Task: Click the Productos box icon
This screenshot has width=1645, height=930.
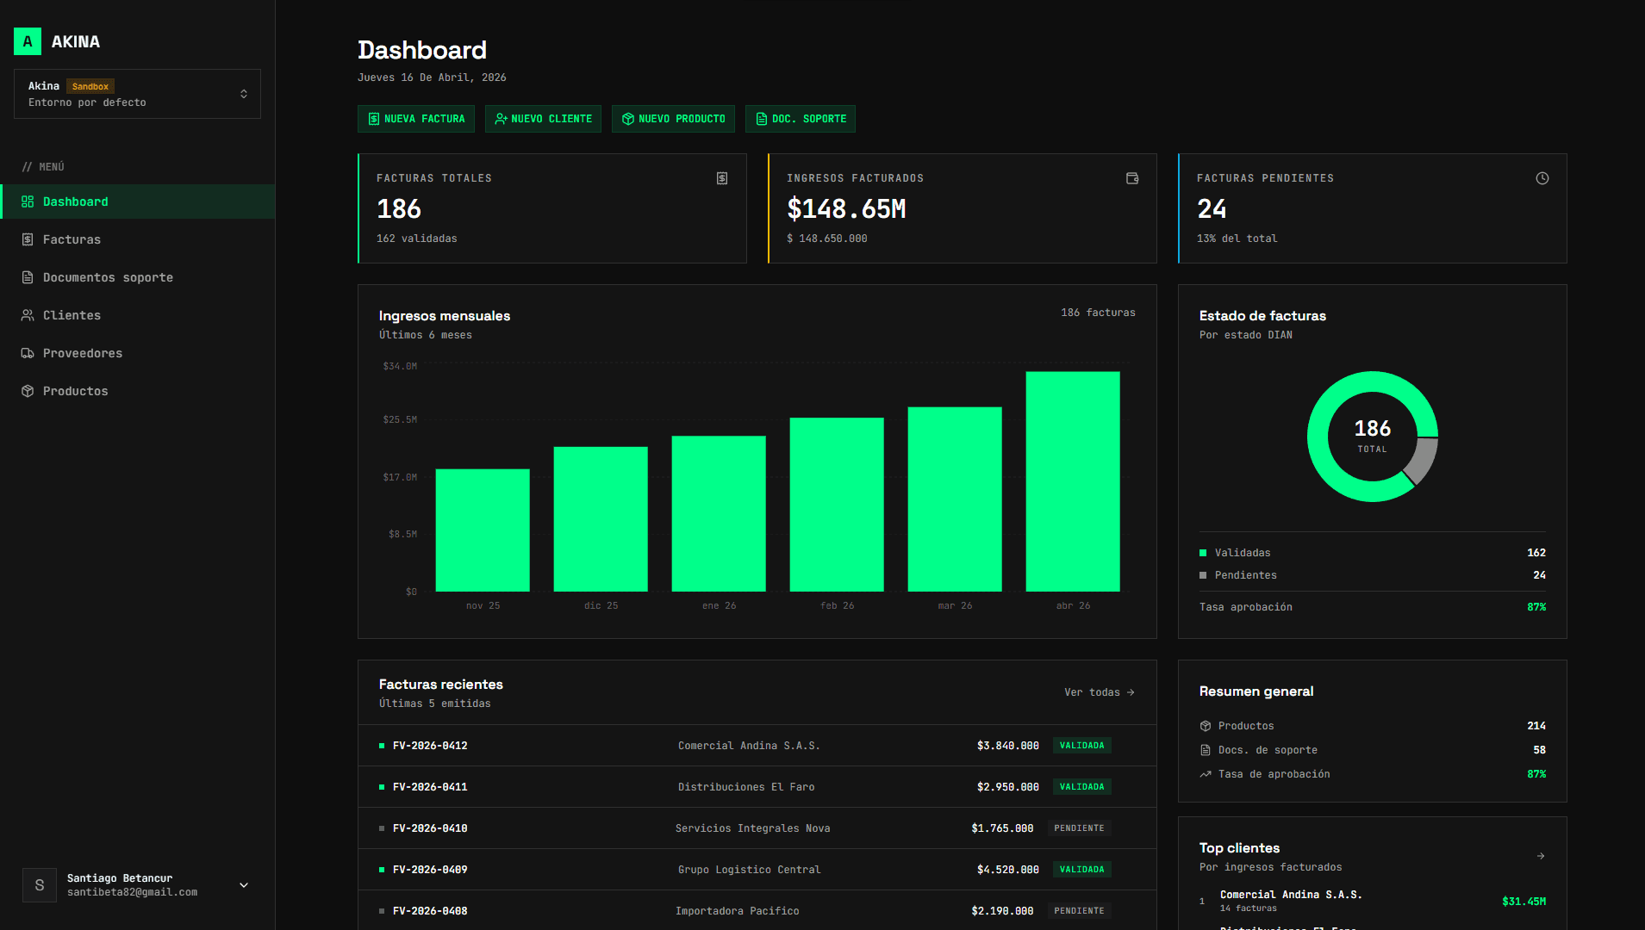Action: [x=28, y=391]
